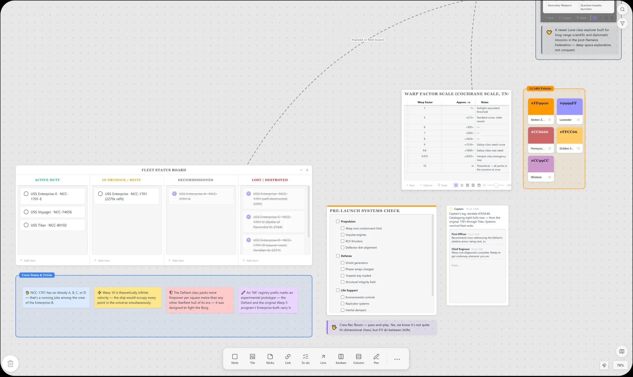Add item to Active Duty column
The image size is (633, 377).
coord(28,261)
